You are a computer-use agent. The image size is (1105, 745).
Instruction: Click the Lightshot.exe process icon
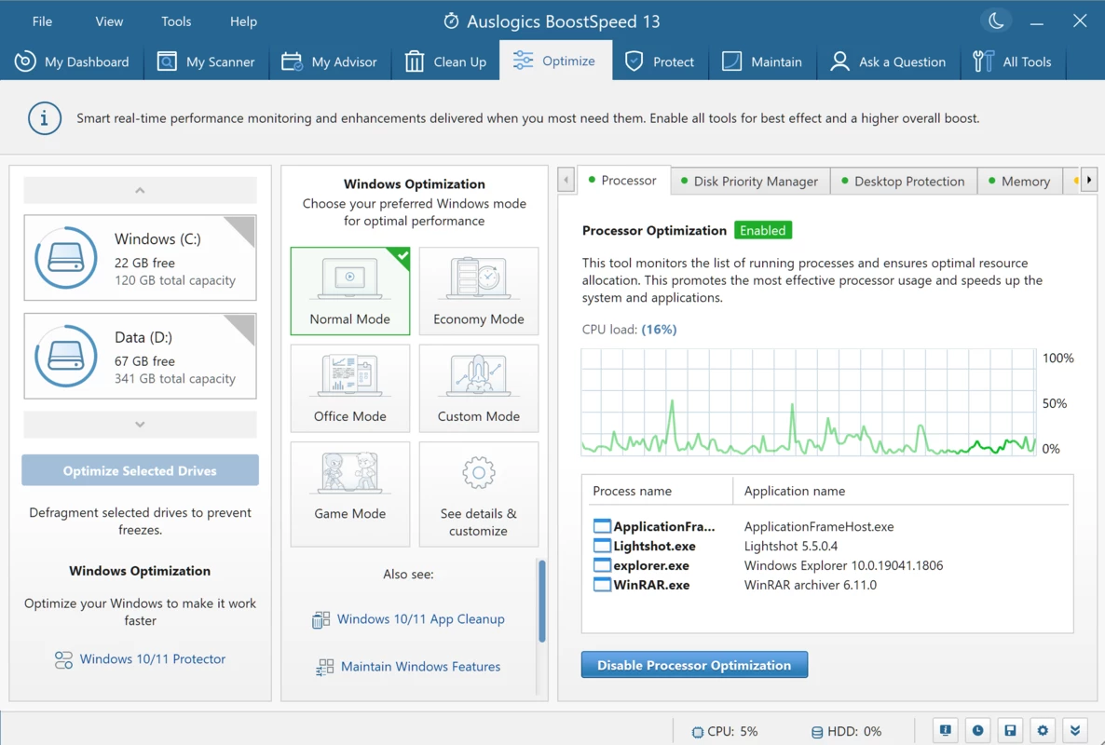click(602, 546)
